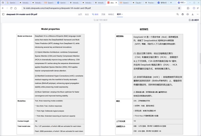This screenshot has height=136, width=201.
Task: Click the 'Model architecture' row label
Action: coord(25,36)
